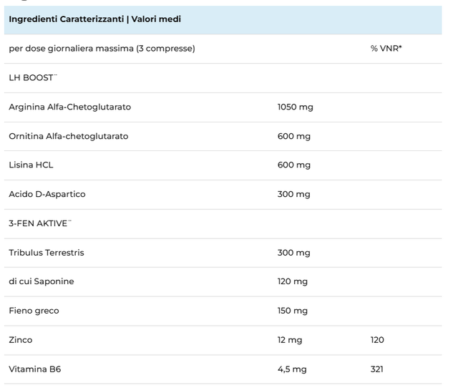The width and height of the screenshot is (458, 388).
Task: Select the per dose giornaliera massima text
Action: pyautogui.click(x=102, y=48)
